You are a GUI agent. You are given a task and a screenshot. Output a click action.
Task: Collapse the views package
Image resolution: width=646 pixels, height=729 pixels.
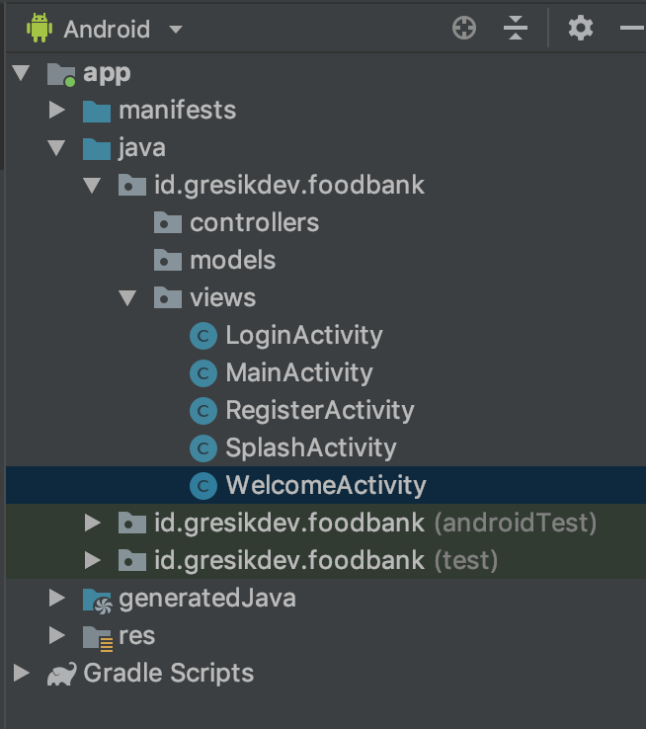128,298
